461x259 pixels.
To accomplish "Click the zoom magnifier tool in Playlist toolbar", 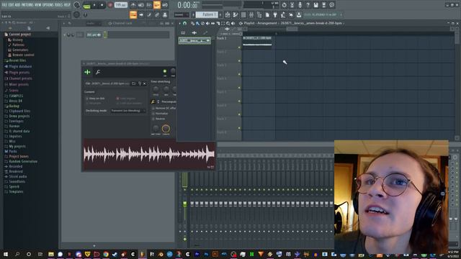I will (228, 23).
